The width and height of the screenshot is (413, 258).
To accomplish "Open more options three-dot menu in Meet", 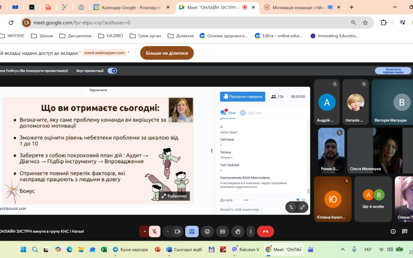I will tap(250, 232).
